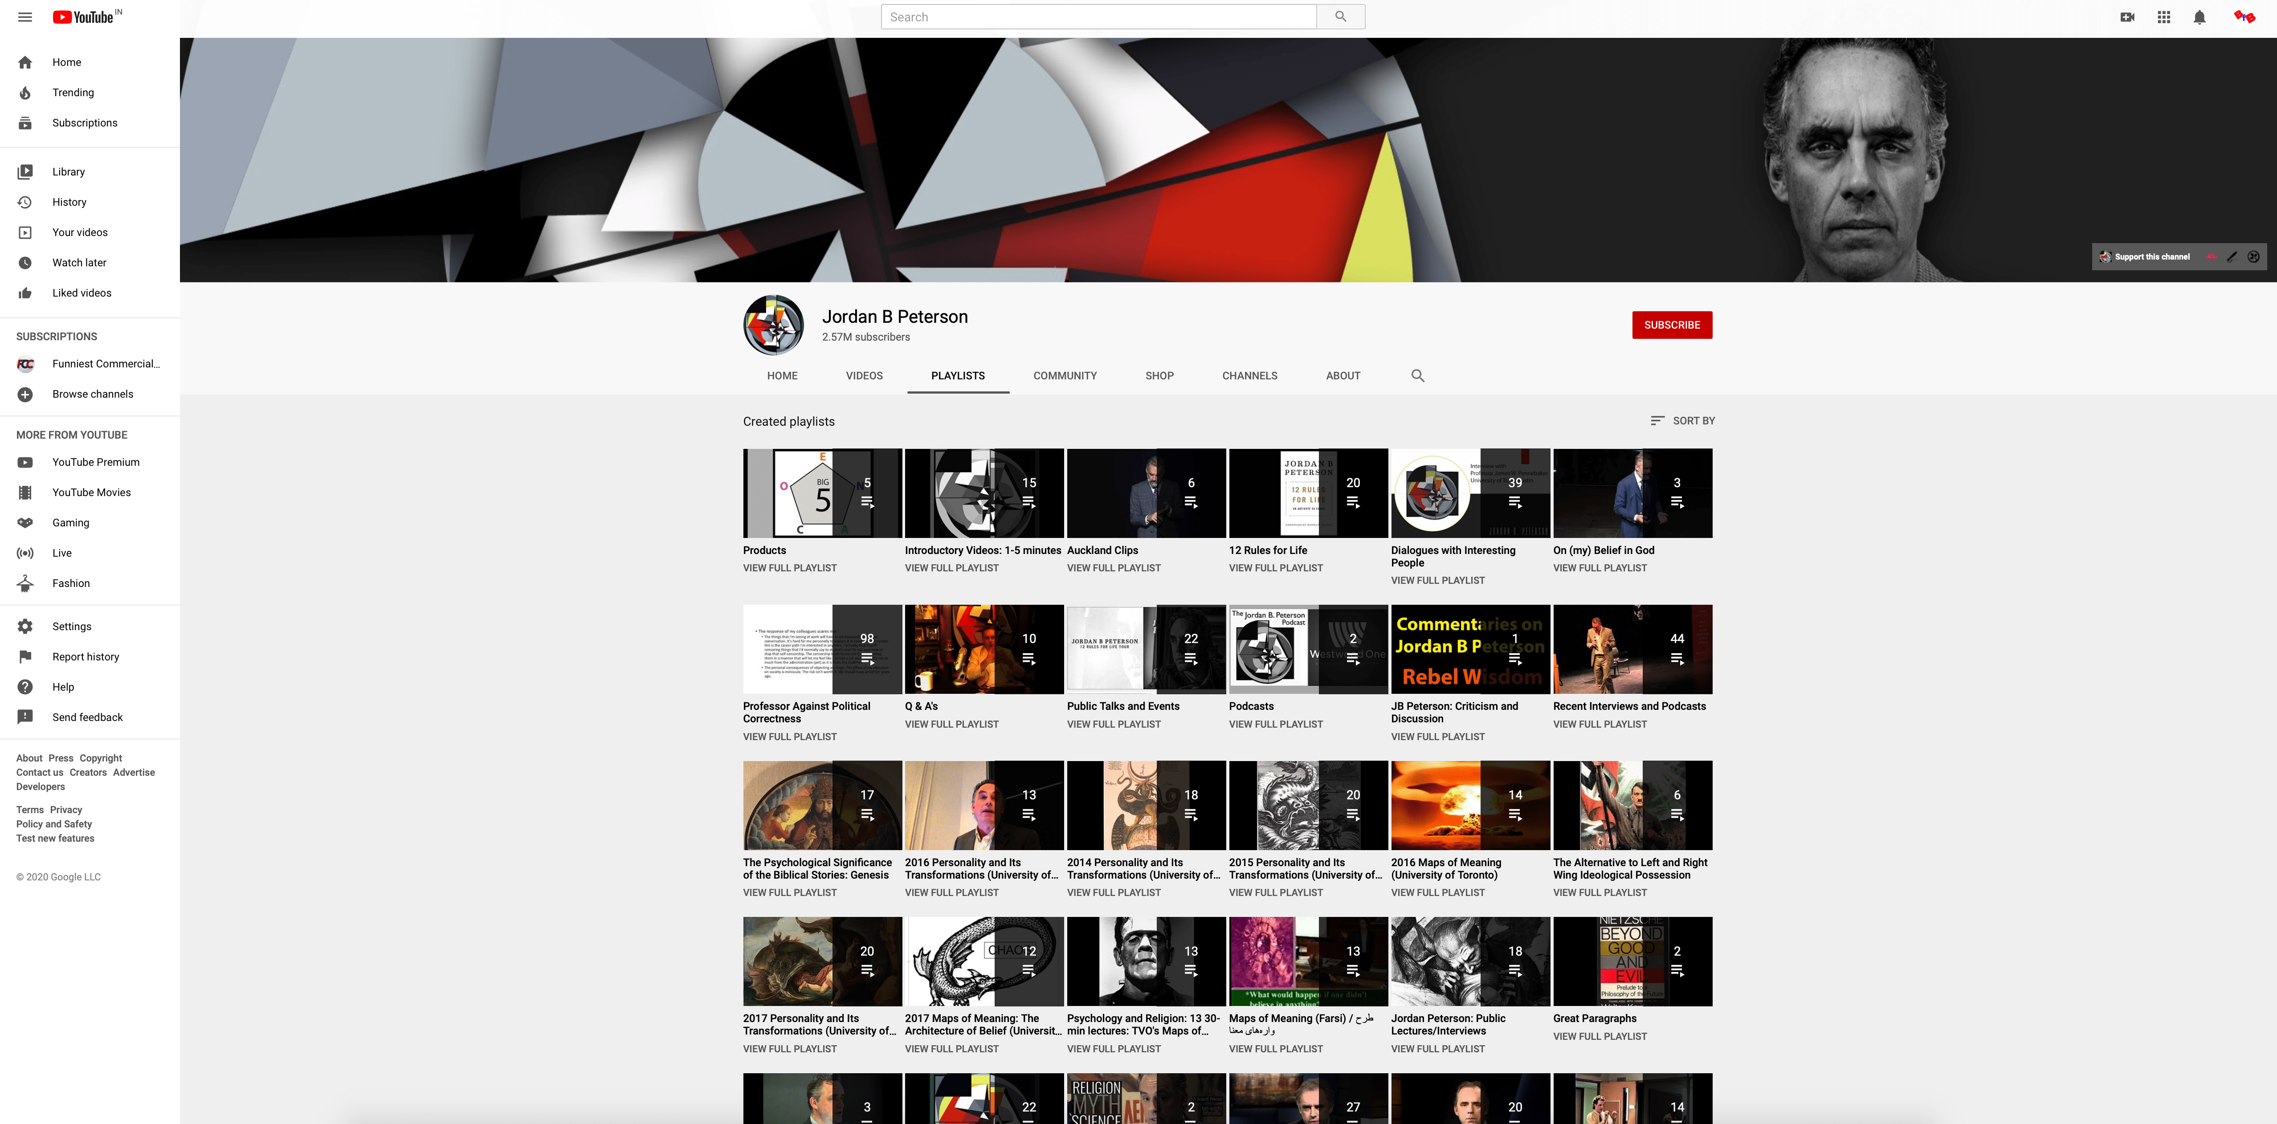The width and height of the screenshot is (2277, 1124).
Task: Click Send feedback in sidebar
Action: tap(90, 717)
